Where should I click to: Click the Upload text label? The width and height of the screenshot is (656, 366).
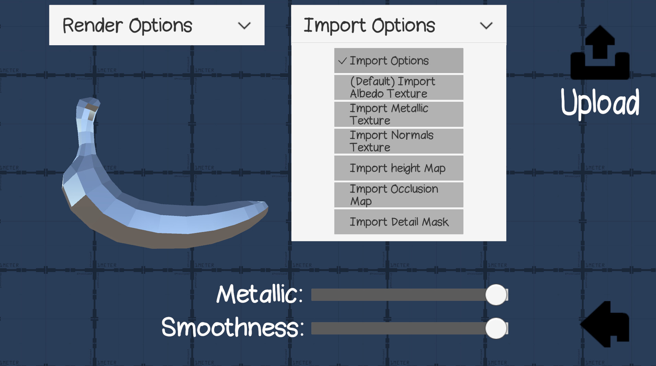tap(600, 102)
